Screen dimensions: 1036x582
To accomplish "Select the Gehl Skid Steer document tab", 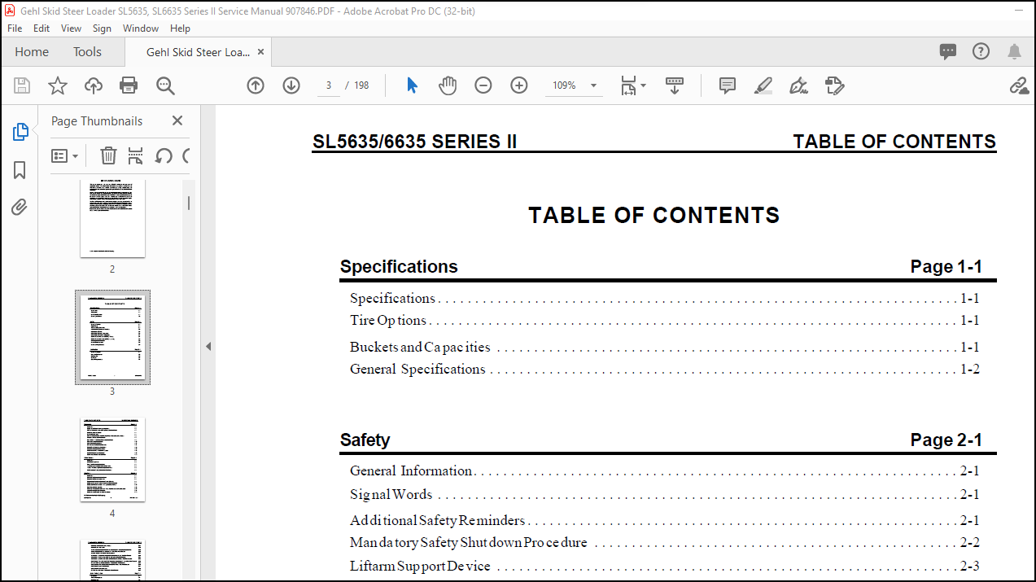I will (198, 52).
